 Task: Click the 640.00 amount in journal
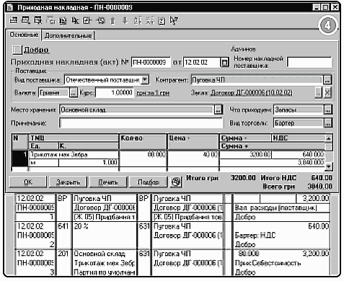[x=319, y=226]
